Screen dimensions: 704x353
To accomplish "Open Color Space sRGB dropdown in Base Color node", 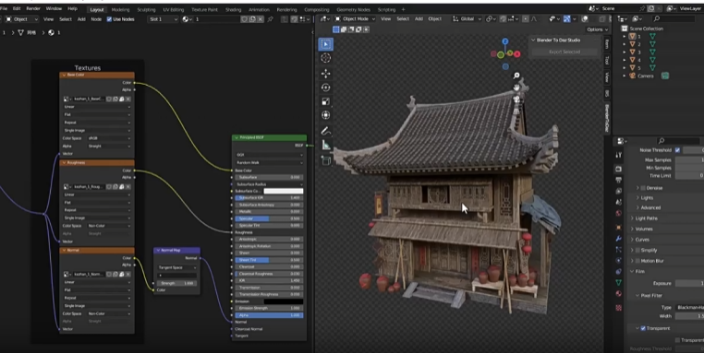I will click(109, 138).
